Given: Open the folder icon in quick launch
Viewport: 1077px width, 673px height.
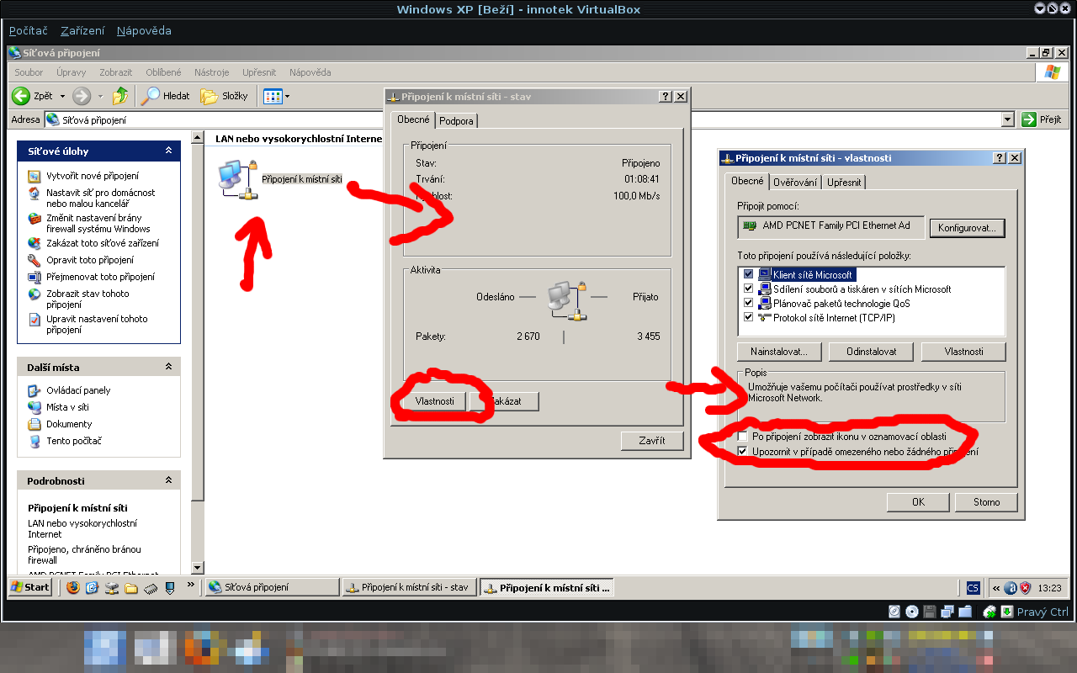Looking at the screenshot, I should 131,587.
